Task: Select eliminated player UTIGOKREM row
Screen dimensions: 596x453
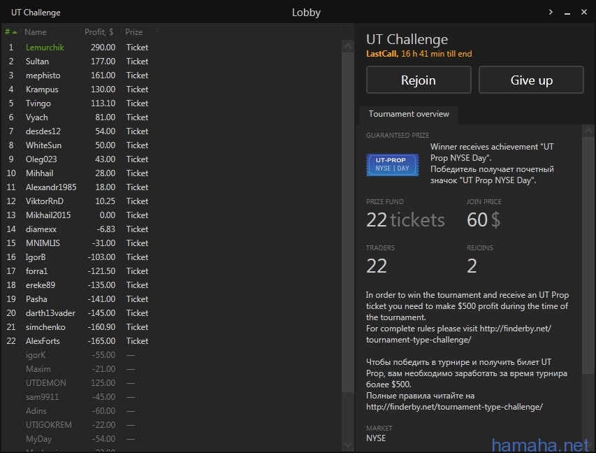Action: pyautogui.click(x=172, y=425)
